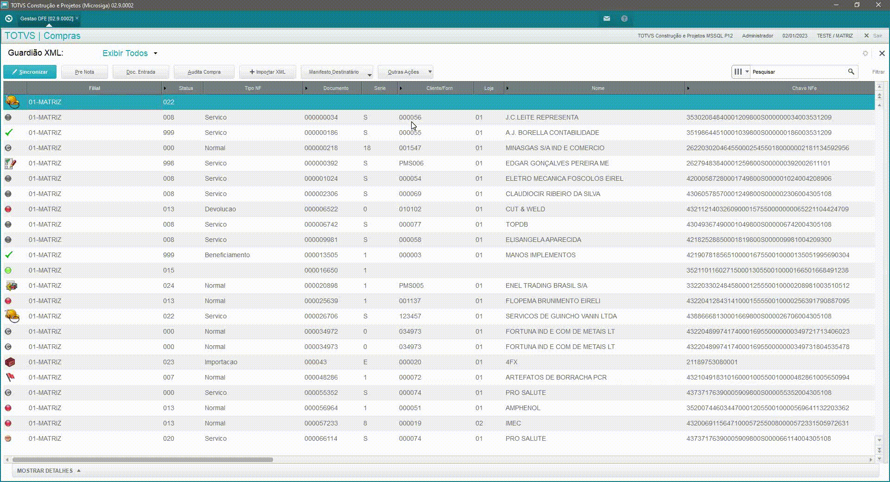
Task: Open the mail envelope icon
Action: (x=606, y=19)
